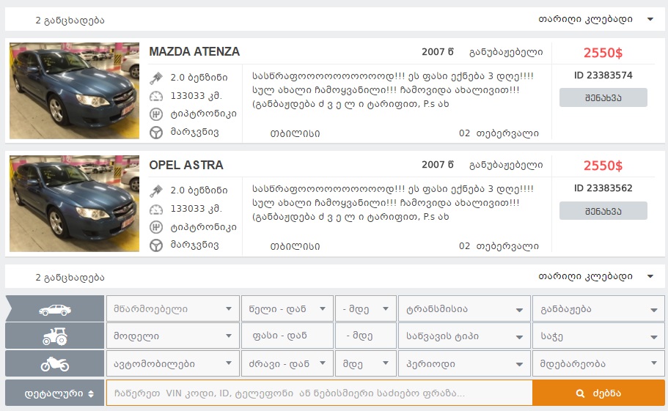Open the top თარიღი კლებადი sort dropdown
668x411 pixels.
pyautogui.click(x=595, y=19)
